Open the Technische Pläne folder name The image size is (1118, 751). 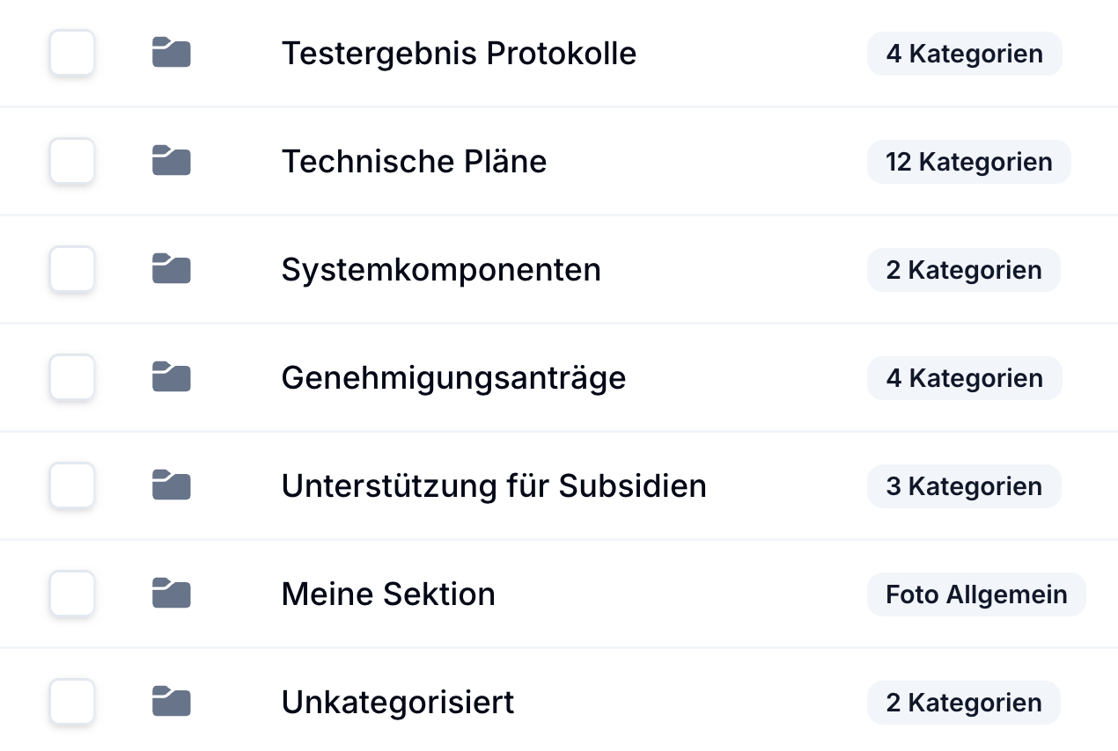pos(414,162)
